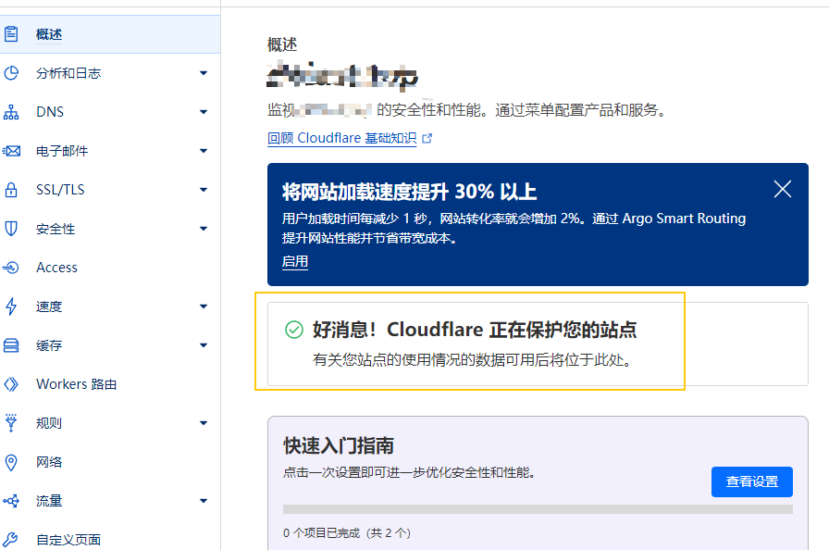Viewport: 829px width, 550px height.
Task: Click the 启用 link in Argo banner
Action: point(295,262)
